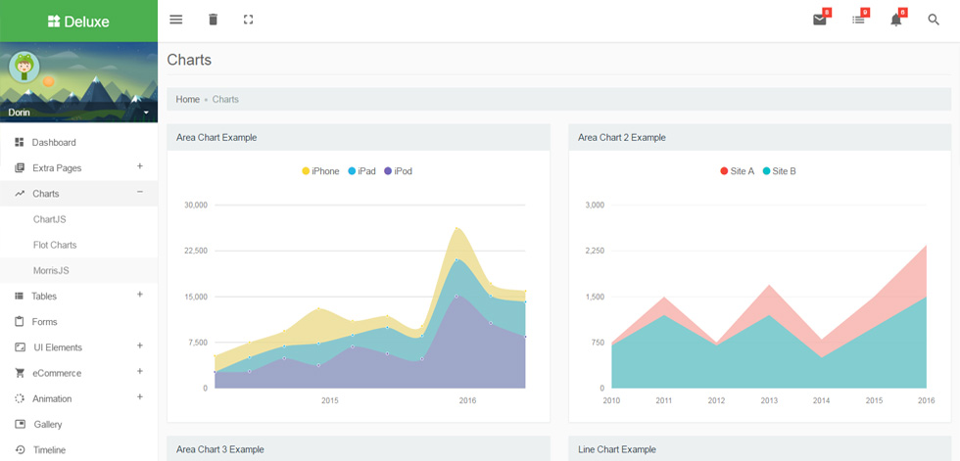Viewport: 960px width, 461px height.
Task: Click the Charts breadcrumb text
Action: [225, 99]
